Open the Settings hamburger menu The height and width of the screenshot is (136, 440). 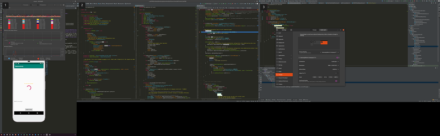coord(291,30)
